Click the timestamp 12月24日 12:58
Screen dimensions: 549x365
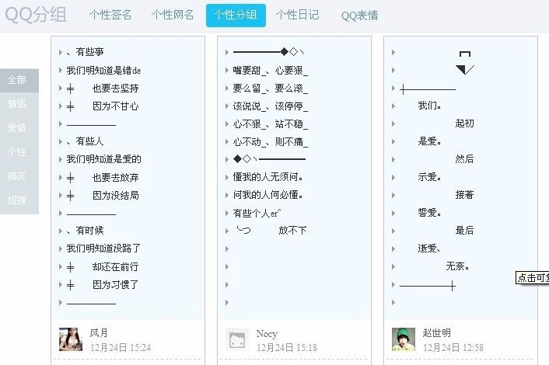[x=453, y=347]
